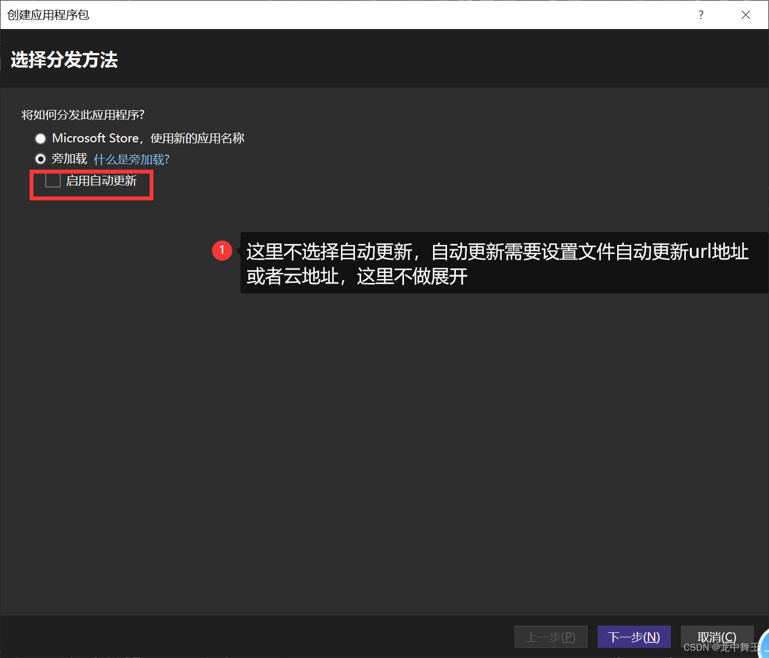
Task: Select the 旁加载 sideloading radio button
Action: pos(40,159)
